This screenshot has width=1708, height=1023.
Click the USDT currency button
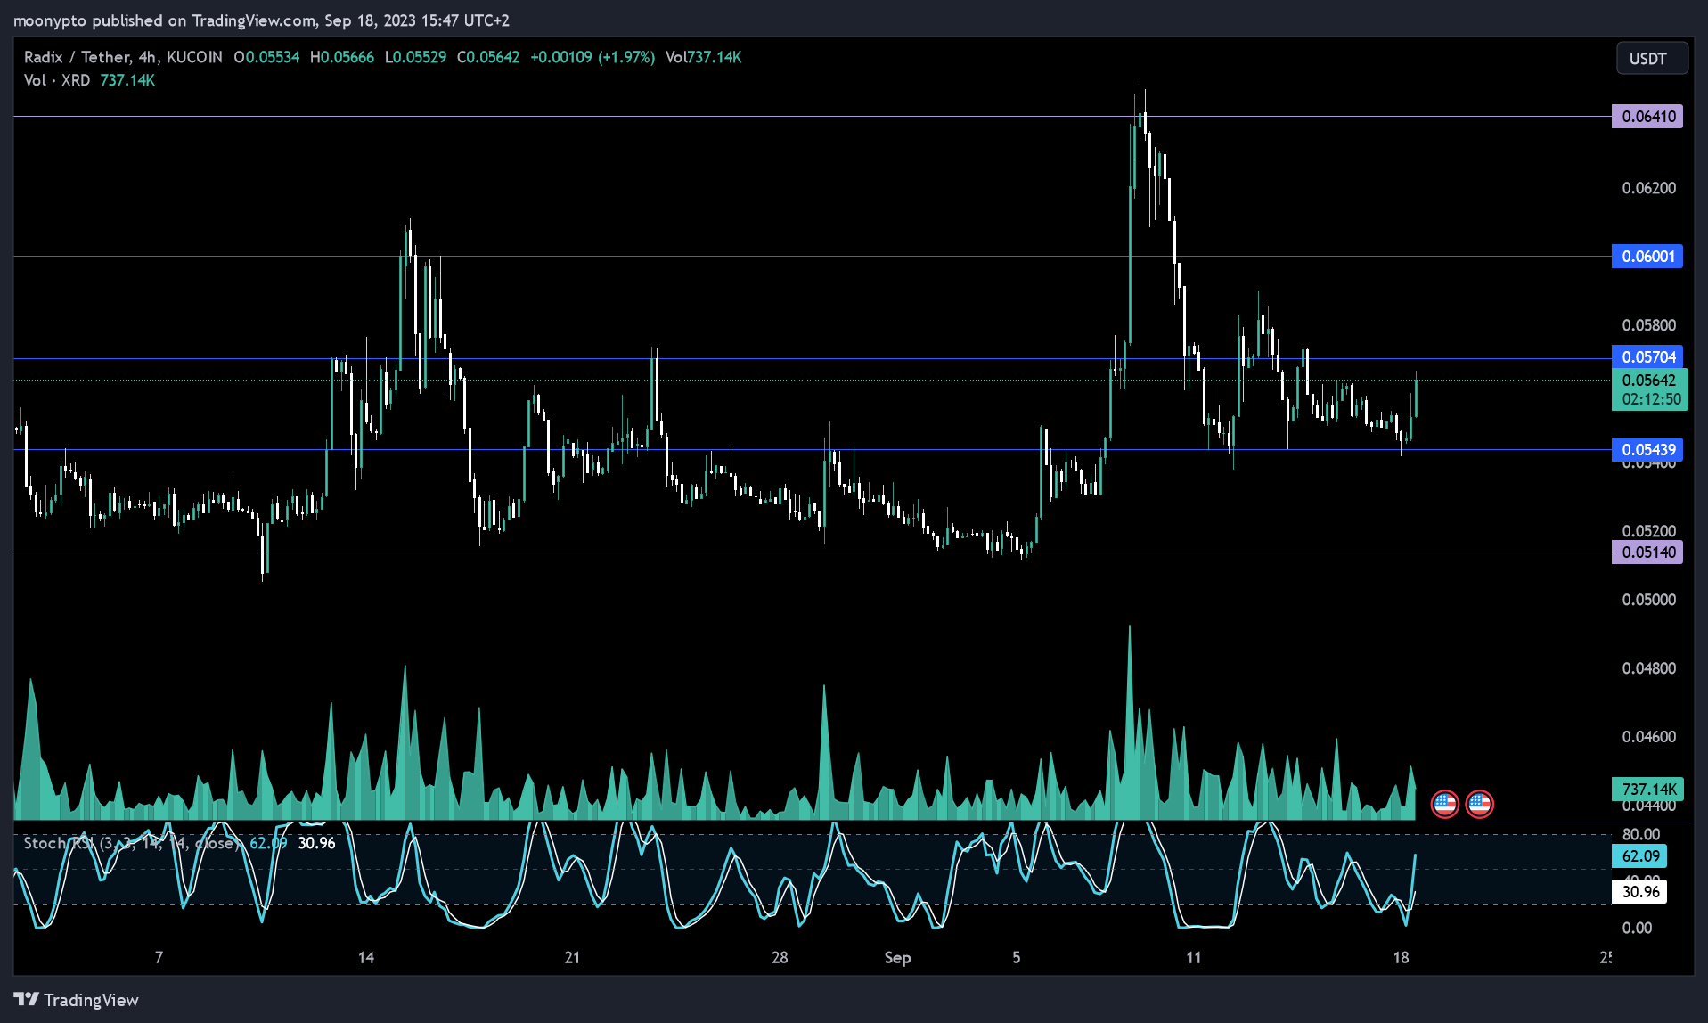(x=1651, y=58)
